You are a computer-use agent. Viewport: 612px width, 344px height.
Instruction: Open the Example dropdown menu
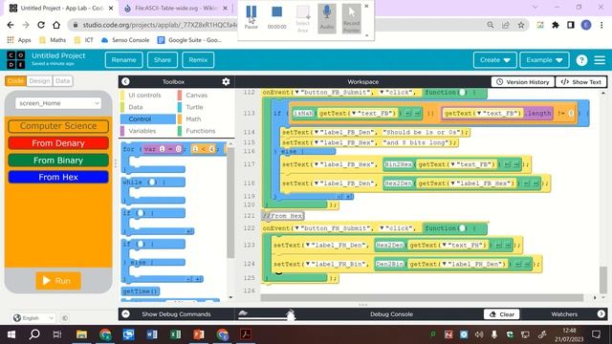point(544,60)
